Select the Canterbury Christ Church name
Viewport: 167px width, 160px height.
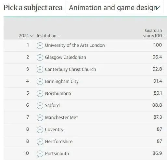point(71,69)
